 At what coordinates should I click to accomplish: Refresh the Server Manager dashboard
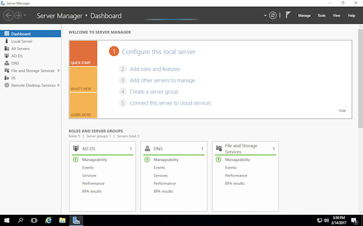[273, 15]
